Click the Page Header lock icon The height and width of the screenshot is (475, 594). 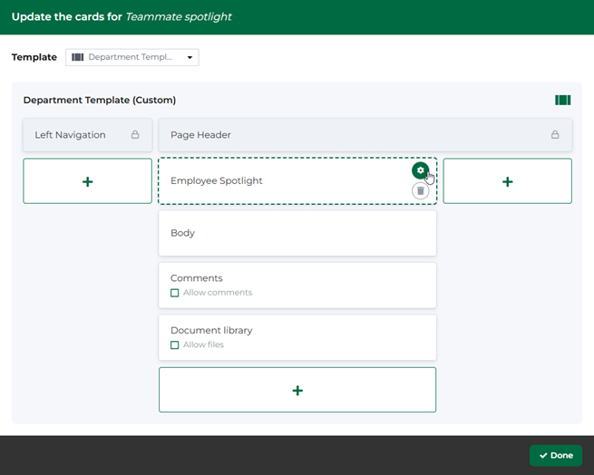pos(555,135)
